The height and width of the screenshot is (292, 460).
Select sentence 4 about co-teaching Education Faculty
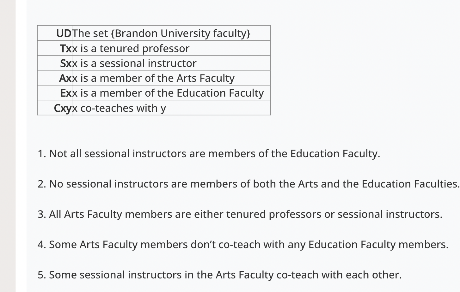point(243,245)
